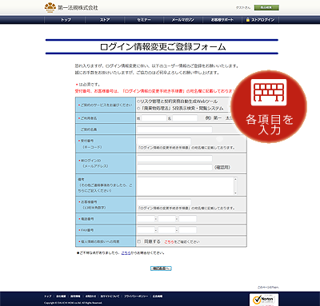
Task: Open the footer トップ link
Action: (x=48, y=296)
